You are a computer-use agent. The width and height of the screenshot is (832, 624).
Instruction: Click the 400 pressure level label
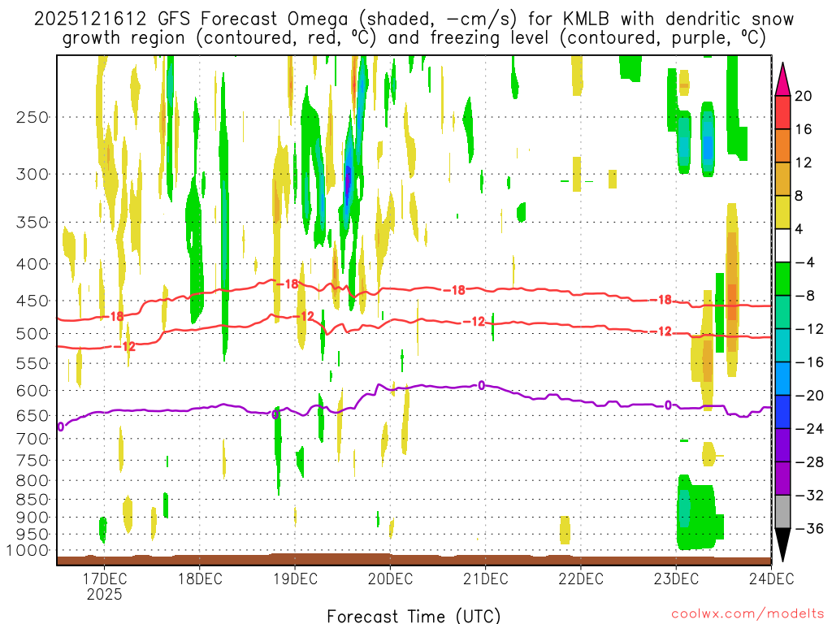[32, 264]
